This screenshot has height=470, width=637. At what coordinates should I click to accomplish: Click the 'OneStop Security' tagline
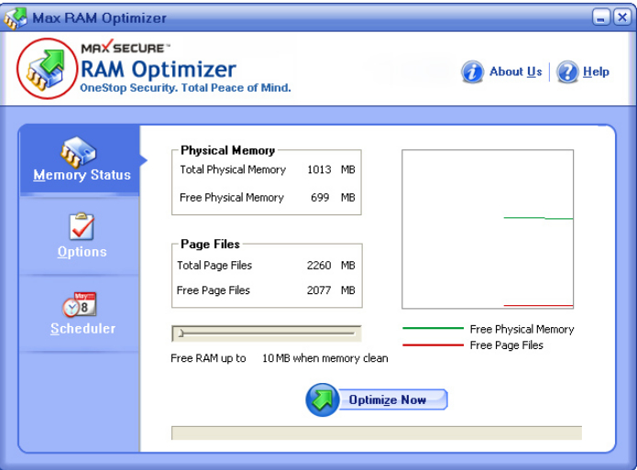pyautogui.click(x=185, y=88)
